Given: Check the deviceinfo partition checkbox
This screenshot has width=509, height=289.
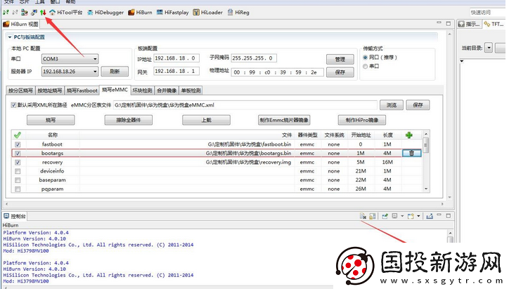Looking at the screenshot, I should [18, 171].
